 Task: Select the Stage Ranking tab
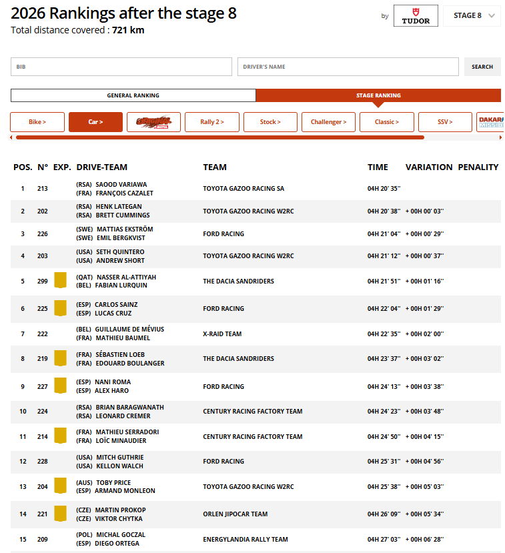click(x=378, y=95)
